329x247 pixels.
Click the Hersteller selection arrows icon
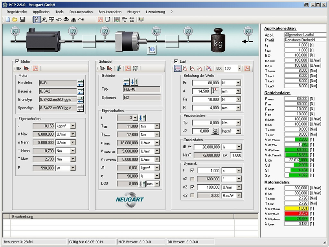coord(80,83)
